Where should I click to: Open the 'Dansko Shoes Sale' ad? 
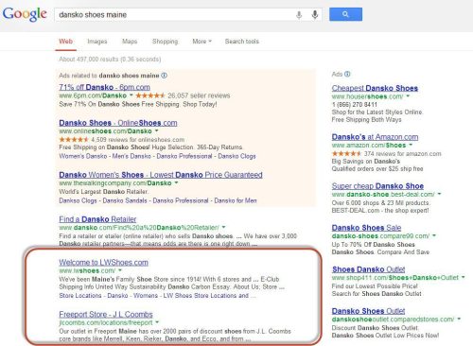(366, 228)
